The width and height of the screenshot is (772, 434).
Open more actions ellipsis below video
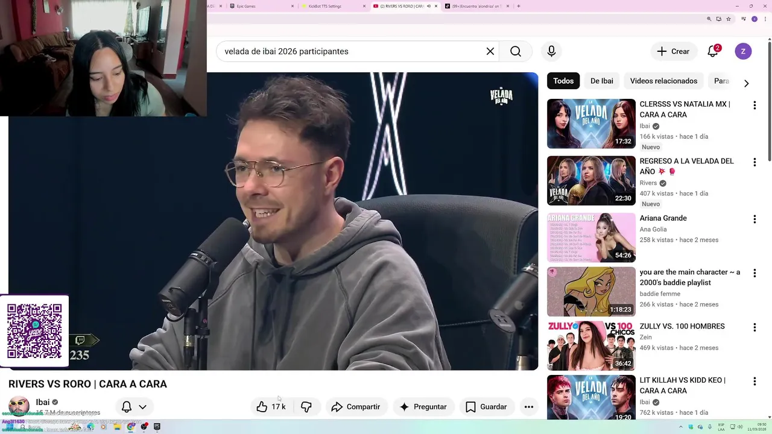click(529, 407)
